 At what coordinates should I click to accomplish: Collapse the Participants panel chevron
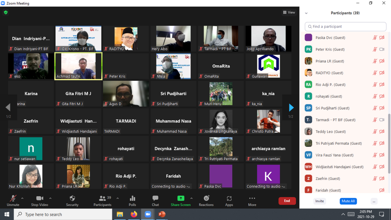tap(306, 13)
